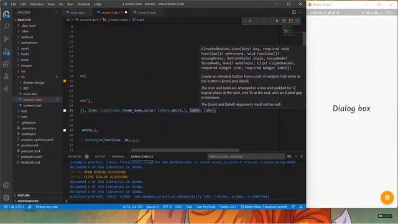398x224 pixels.
Task: Switch to the OUTPUT panel tab
Action: (x=100, y=157)
